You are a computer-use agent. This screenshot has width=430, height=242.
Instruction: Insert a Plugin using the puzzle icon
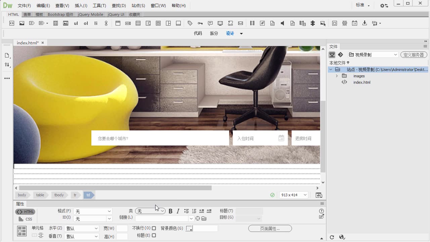click(313, 23)
